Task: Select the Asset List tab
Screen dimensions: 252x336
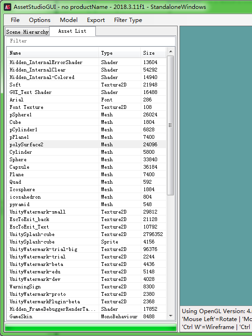Action: [72, 31]
